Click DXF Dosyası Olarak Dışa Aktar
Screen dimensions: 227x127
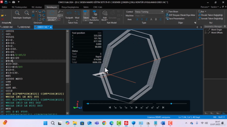(181, 15)
